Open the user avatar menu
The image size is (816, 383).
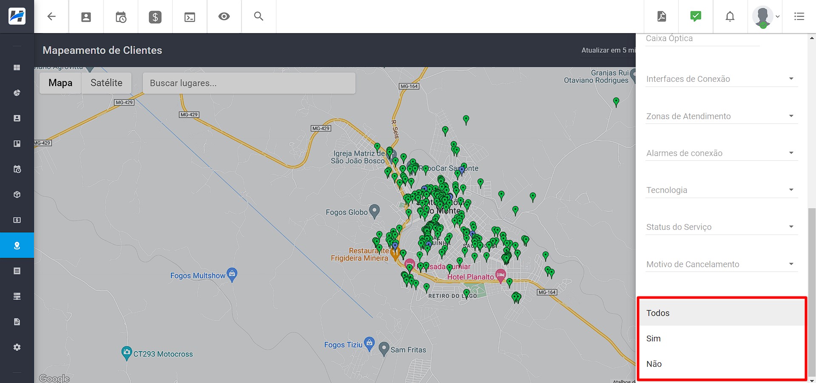(765, 17)
